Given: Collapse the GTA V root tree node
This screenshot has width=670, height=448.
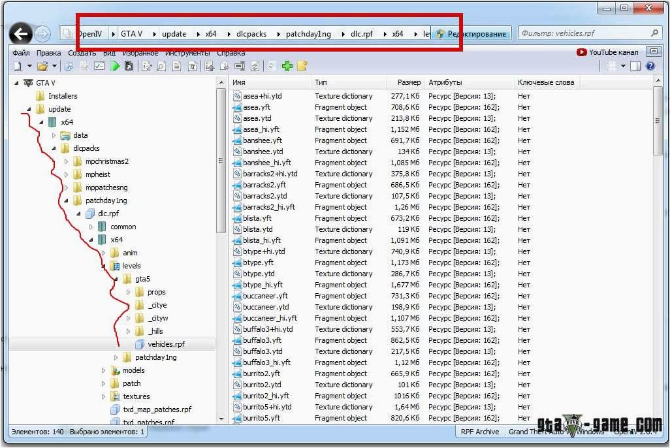Looking at the screenshot, I should (16, 83).
